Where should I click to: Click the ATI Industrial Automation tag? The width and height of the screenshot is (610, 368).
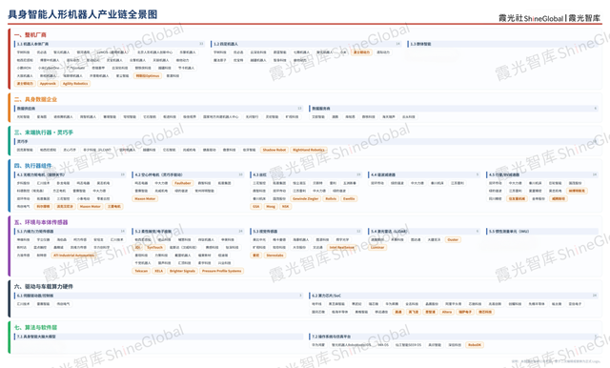pyautogui.click(x=73, y=256)
